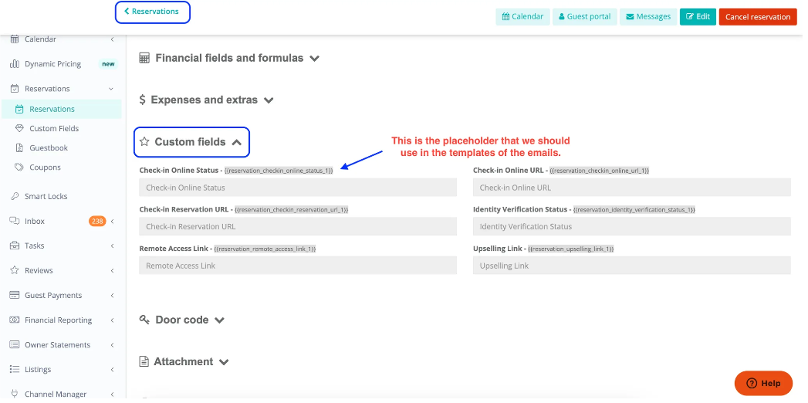808x403 pixels.
Task: Open Owner Statements menu item
Action: tap(57, 345)
